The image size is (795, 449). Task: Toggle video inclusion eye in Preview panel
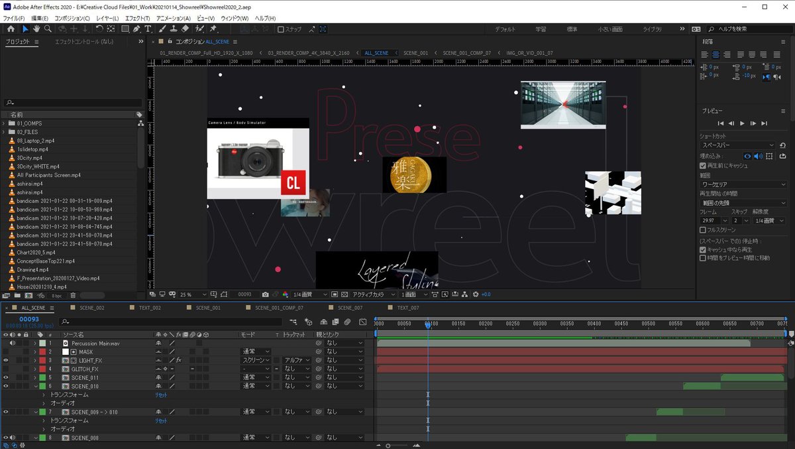tap(747, 157)
